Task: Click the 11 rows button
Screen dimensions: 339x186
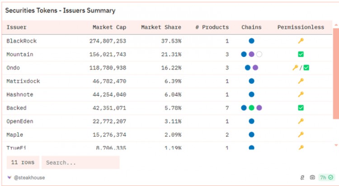Action: click(x=23, y=162)
